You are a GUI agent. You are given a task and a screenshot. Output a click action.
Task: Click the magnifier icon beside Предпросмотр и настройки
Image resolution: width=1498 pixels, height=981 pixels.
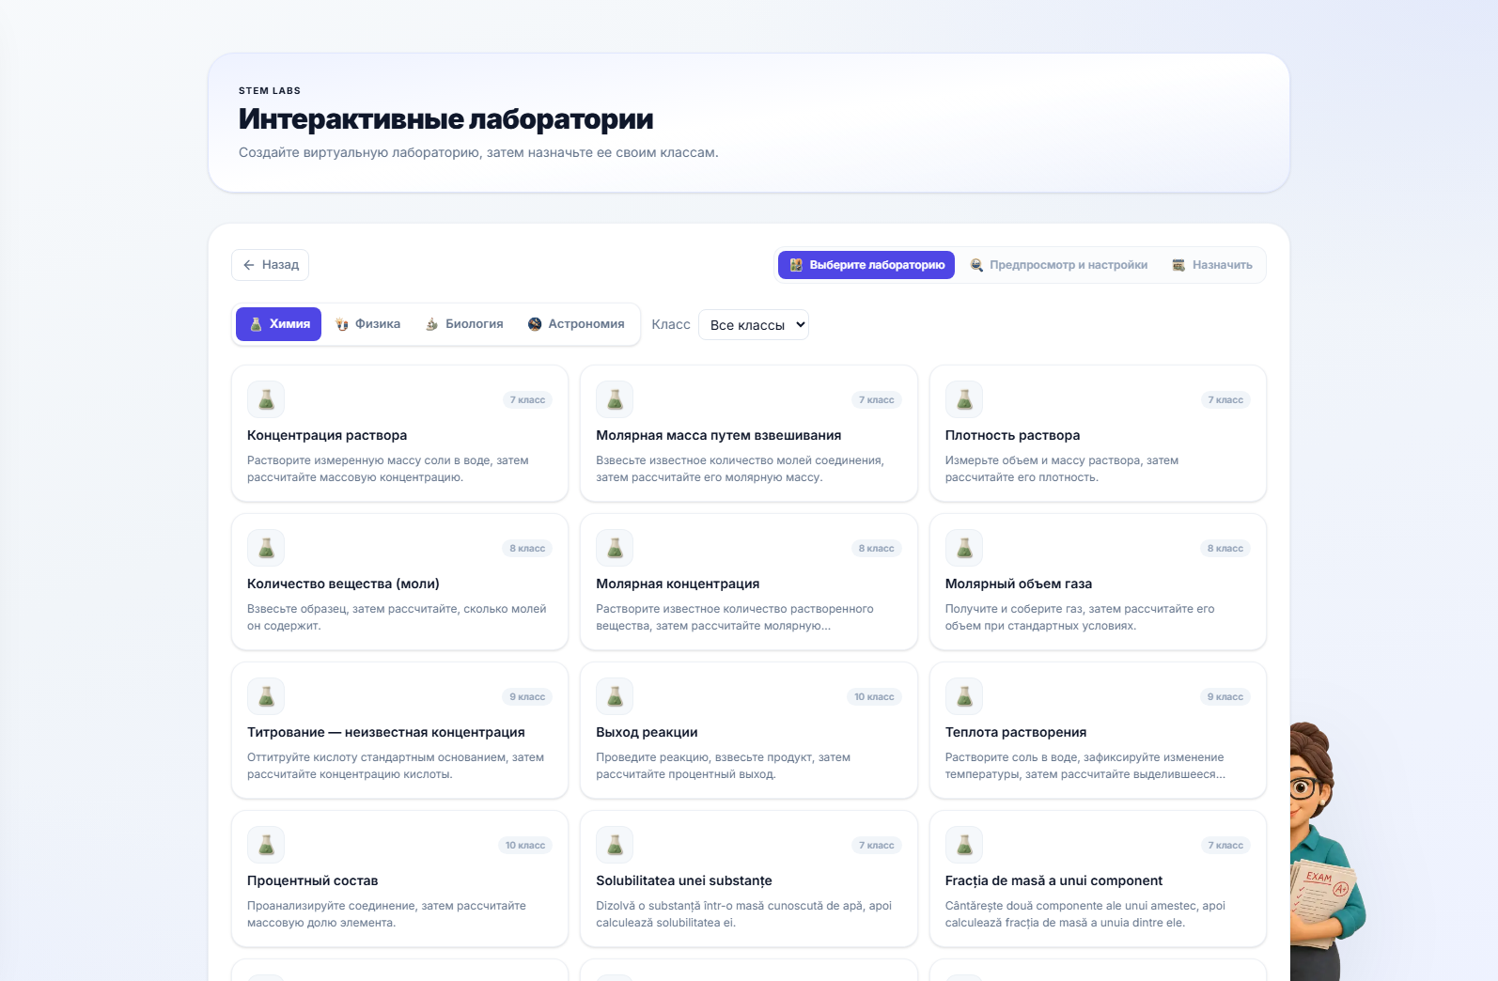(977, 265)
